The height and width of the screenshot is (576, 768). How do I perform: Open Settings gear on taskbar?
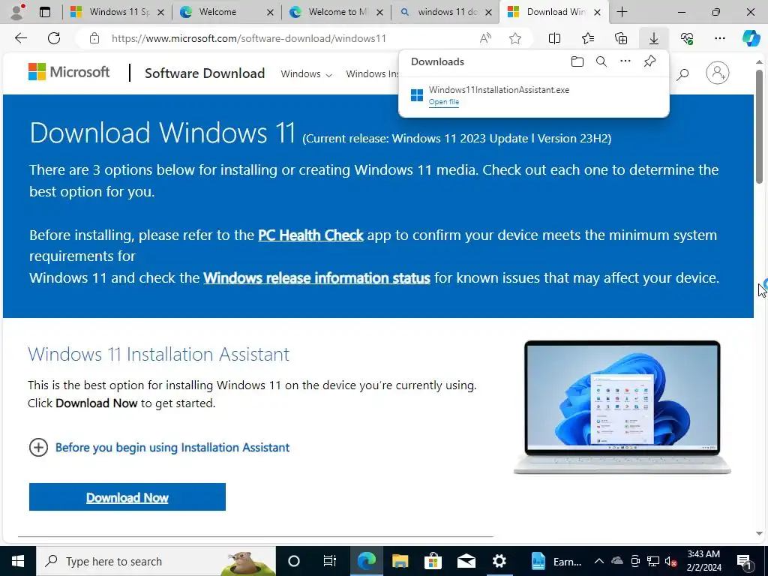[x=499, y=561]
